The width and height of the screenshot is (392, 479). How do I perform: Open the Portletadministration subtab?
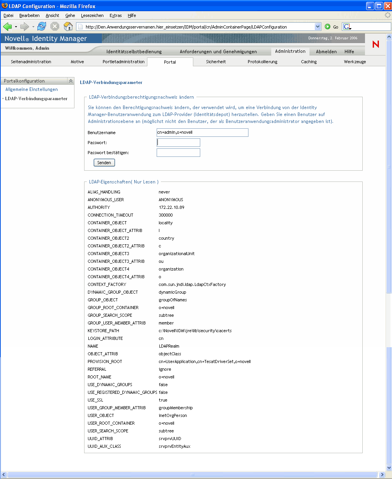point(123,62)
